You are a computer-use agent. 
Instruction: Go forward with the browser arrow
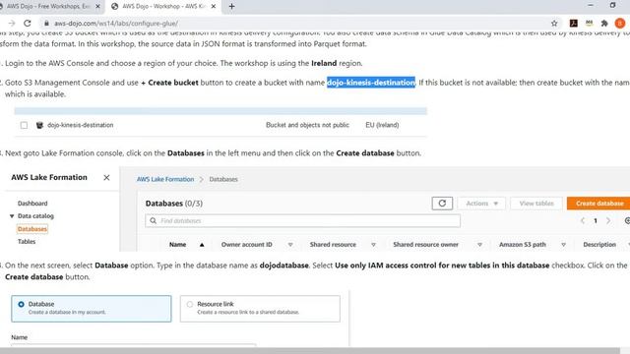(x=12, y=24)
